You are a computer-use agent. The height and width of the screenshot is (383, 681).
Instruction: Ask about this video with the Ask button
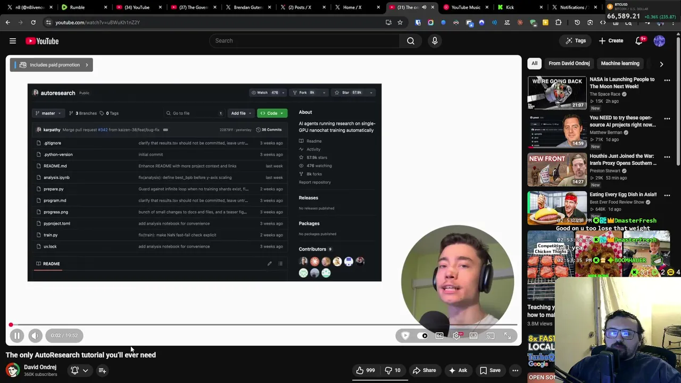point(458,370)
